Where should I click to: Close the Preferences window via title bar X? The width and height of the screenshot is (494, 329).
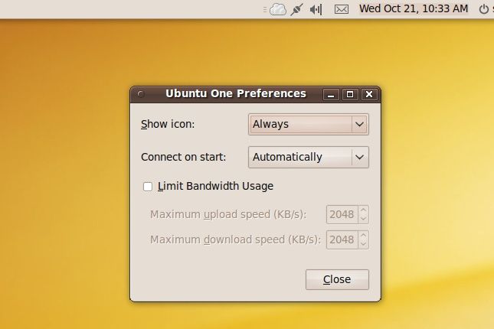pyautogui.click(x=369, y=94)
